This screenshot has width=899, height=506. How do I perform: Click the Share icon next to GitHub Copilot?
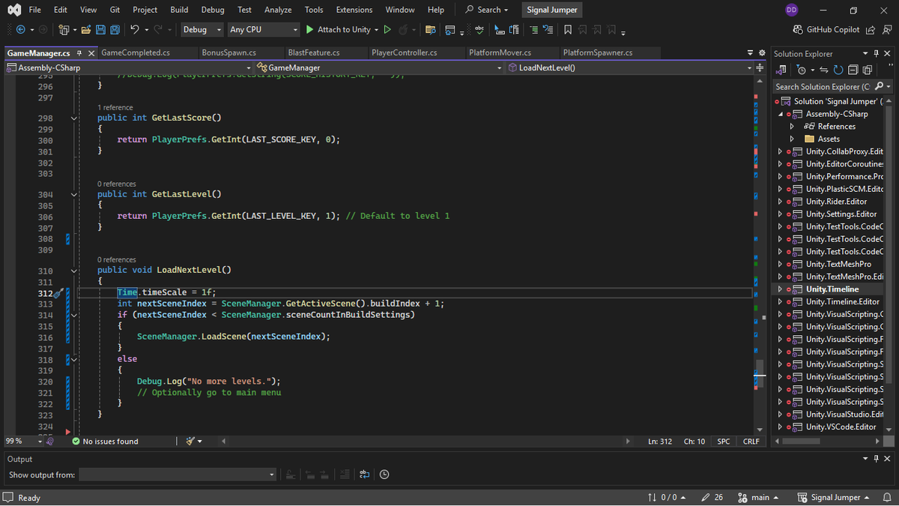click(x=870, y=29)
